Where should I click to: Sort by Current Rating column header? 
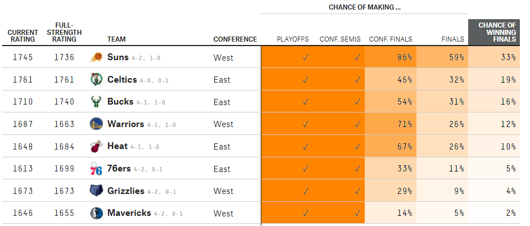tap(22, 36)
